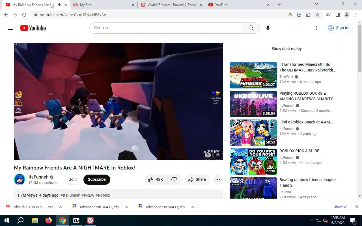362x226 pixels.
Task: Switch to the YouTube tab
Action: tap(239, 5)
